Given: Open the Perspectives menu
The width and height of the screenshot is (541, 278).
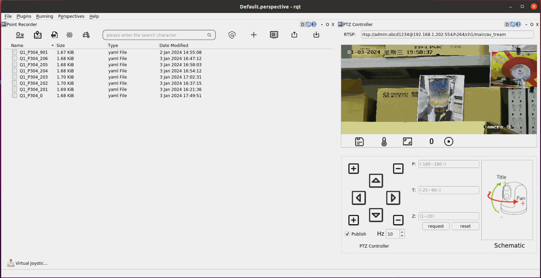Looking at the screenshot, I should 71,16.
